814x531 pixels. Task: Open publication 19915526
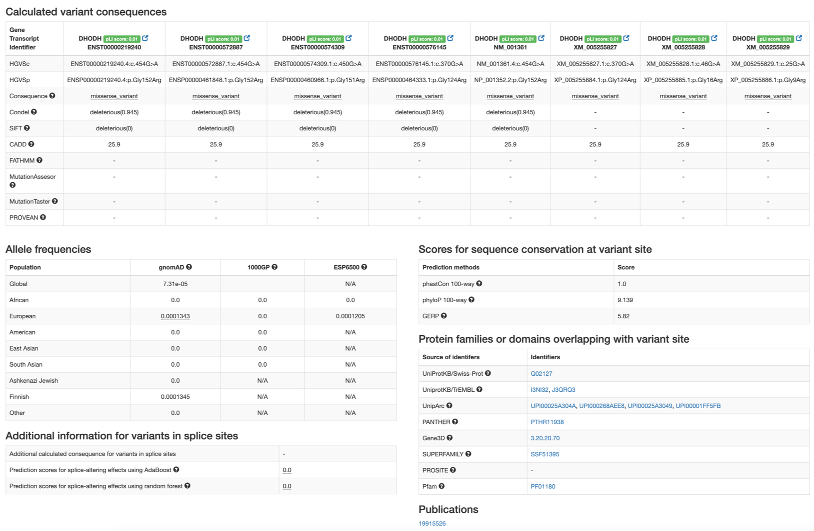(432, 523)
